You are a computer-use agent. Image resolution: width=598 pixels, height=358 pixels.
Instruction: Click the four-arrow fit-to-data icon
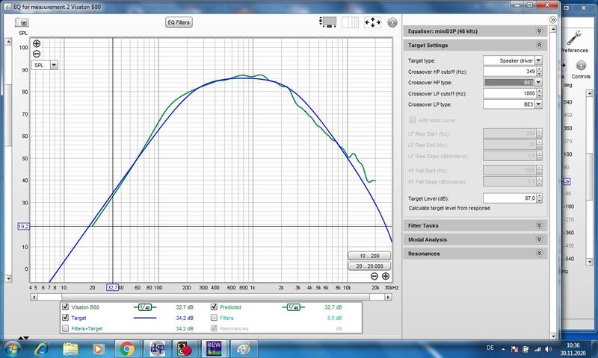[x=372, y=22]
